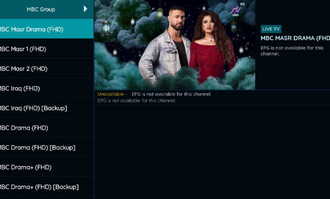Choose MBC Iraq (FHD) channel

click(x=47, y=88)
